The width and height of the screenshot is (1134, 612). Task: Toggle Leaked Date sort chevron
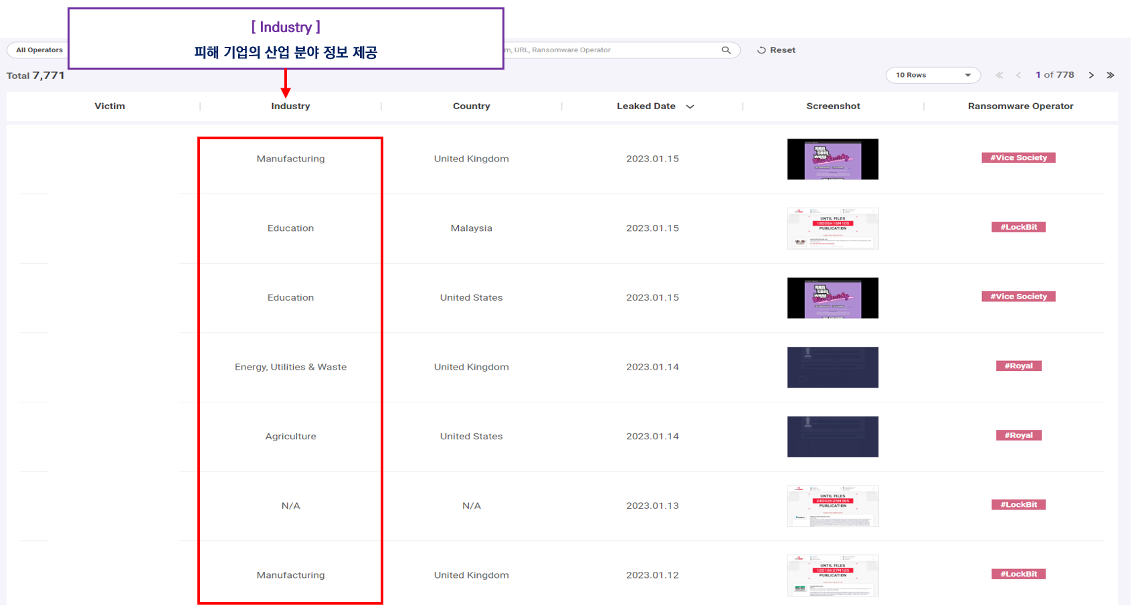tap(690, 106)
